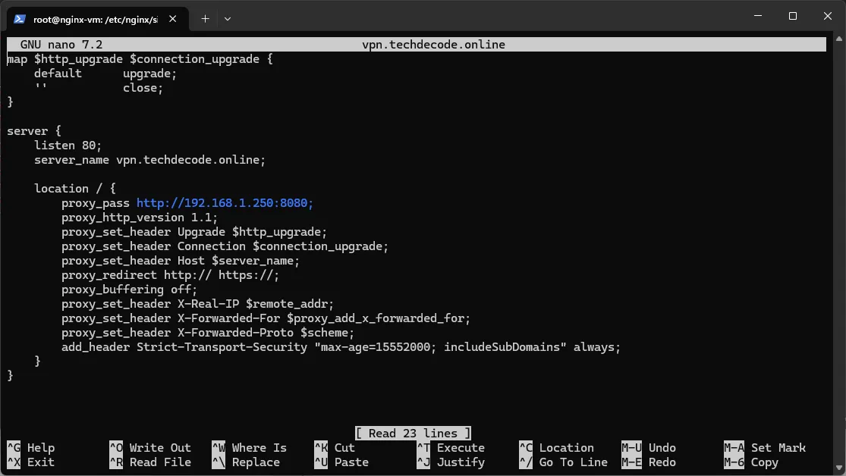Viewport: 846px width, 476px height.
Task: Click the ^G Help shortcut
Action: (x=31, y=447)
